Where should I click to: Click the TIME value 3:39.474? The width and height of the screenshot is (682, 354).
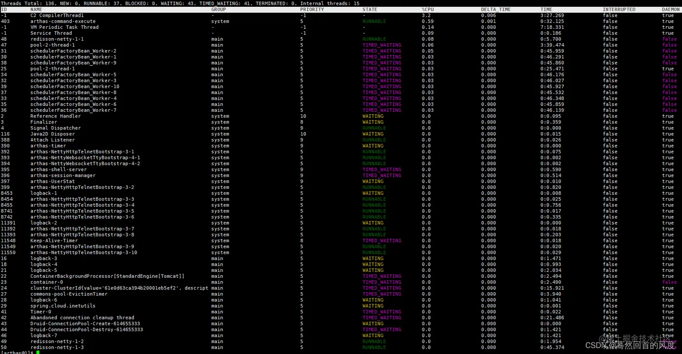553,45
